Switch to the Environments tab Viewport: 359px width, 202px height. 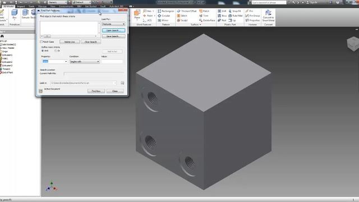(x=66, y=6)
